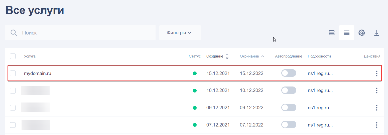Open actions menu for row created 07.12.2021
Image resolution: width=388 pixels, height=135 pixels.
pos(376,125)
